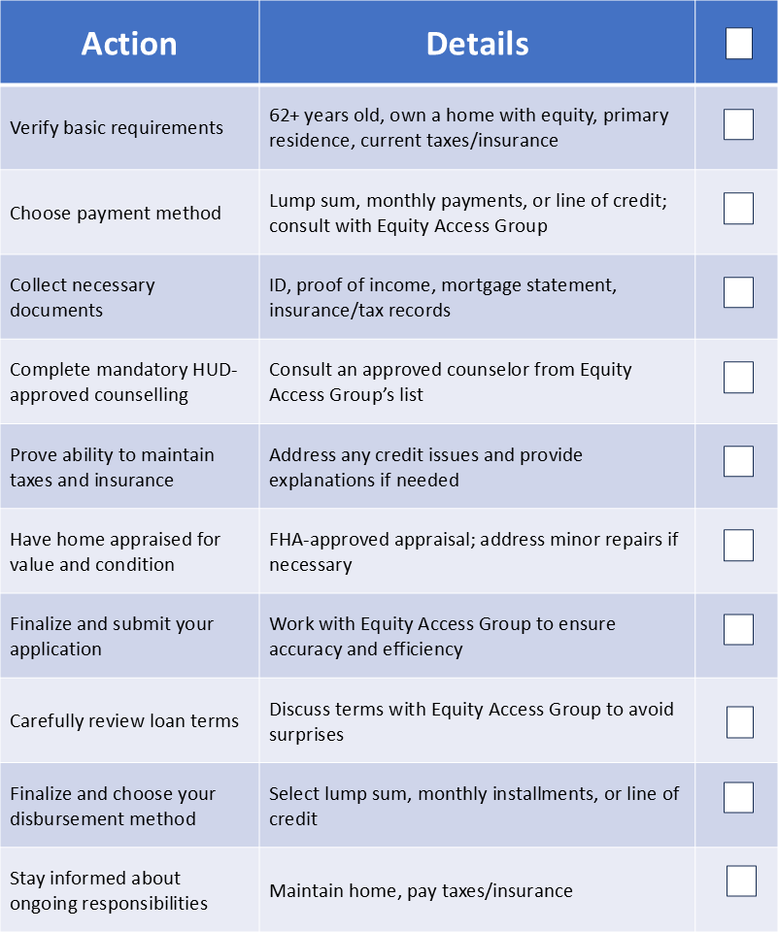The width and height of the screenshot is (778, 932).
Task: Check the header checkbox in top row
Action: coord(738,44)
